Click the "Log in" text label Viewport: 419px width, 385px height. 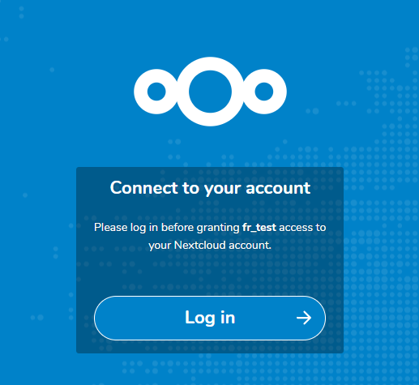[210, 318]
